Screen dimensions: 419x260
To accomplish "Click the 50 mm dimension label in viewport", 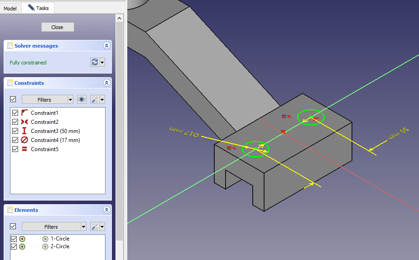I will pos(398,133).
